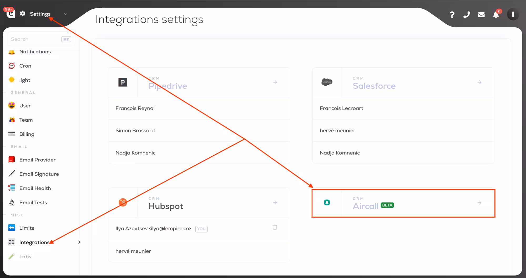Select François Reynal under Pipedrive
The width and height of the screenshot is (526, 278).
point(135,108)
